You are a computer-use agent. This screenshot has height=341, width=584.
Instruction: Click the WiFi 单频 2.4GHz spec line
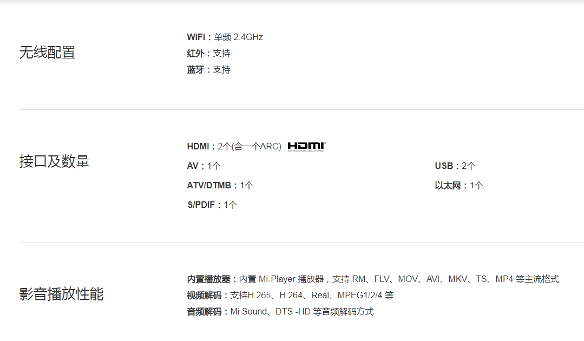coord(225,37)
